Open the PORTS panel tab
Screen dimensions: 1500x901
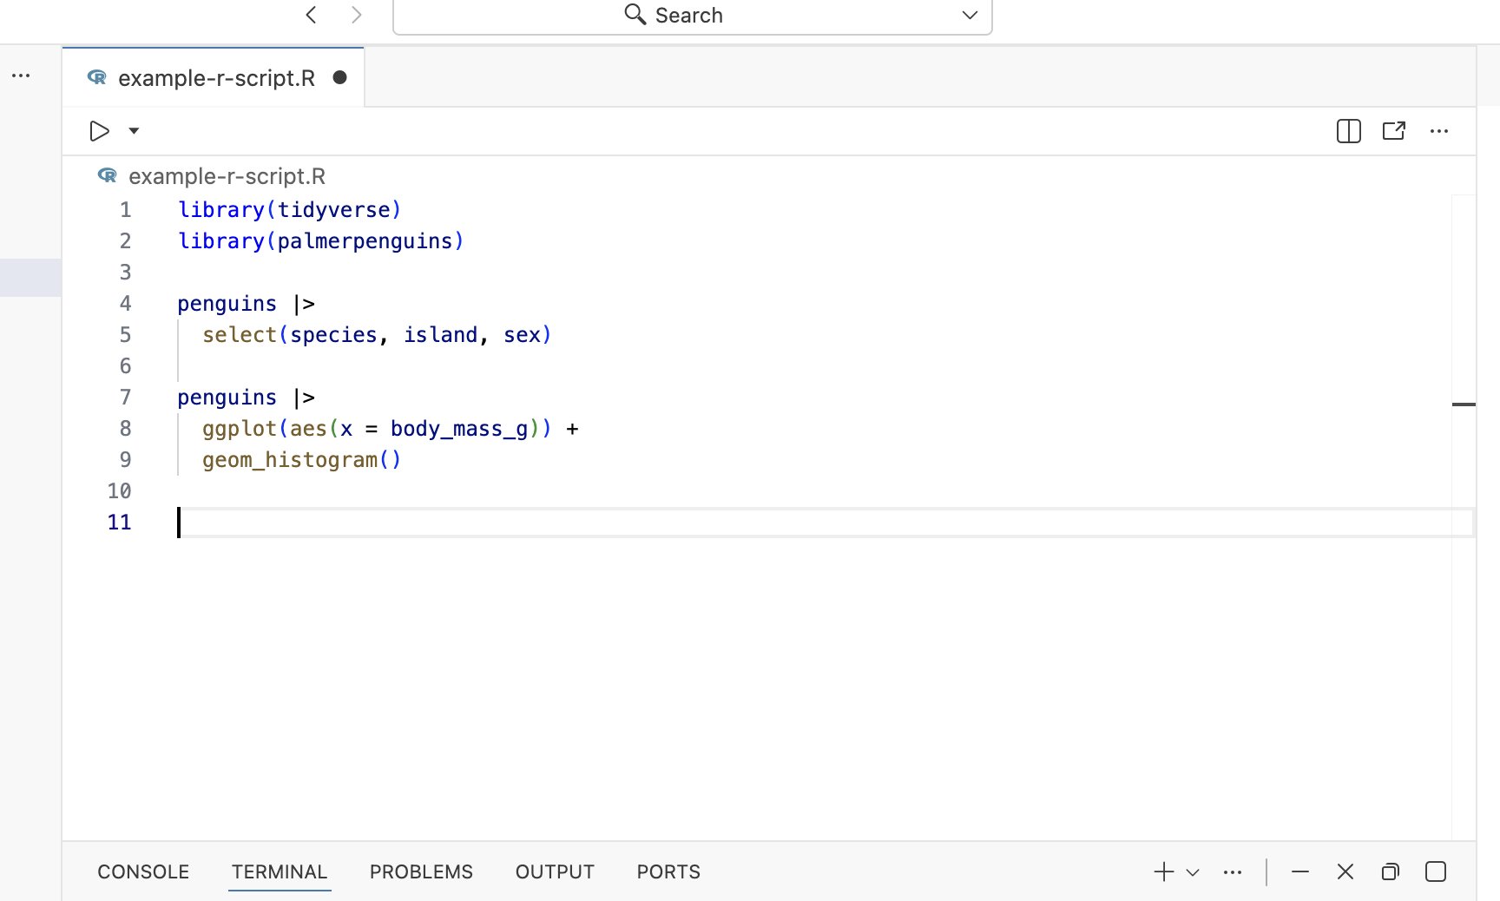tap(668, 871)
